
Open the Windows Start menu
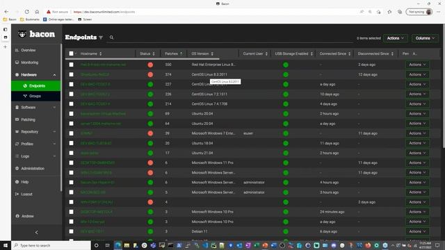click(6, 245)
